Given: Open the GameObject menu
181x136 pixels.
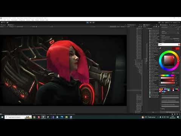Looking at the screenshot, I should (14, 20).
